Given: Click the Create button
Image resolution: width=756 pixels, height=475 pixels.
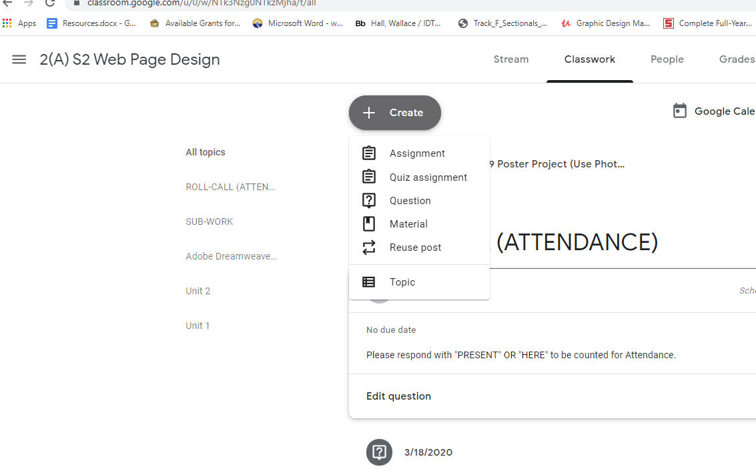Looking at the screenshot, I should [394, 113].
